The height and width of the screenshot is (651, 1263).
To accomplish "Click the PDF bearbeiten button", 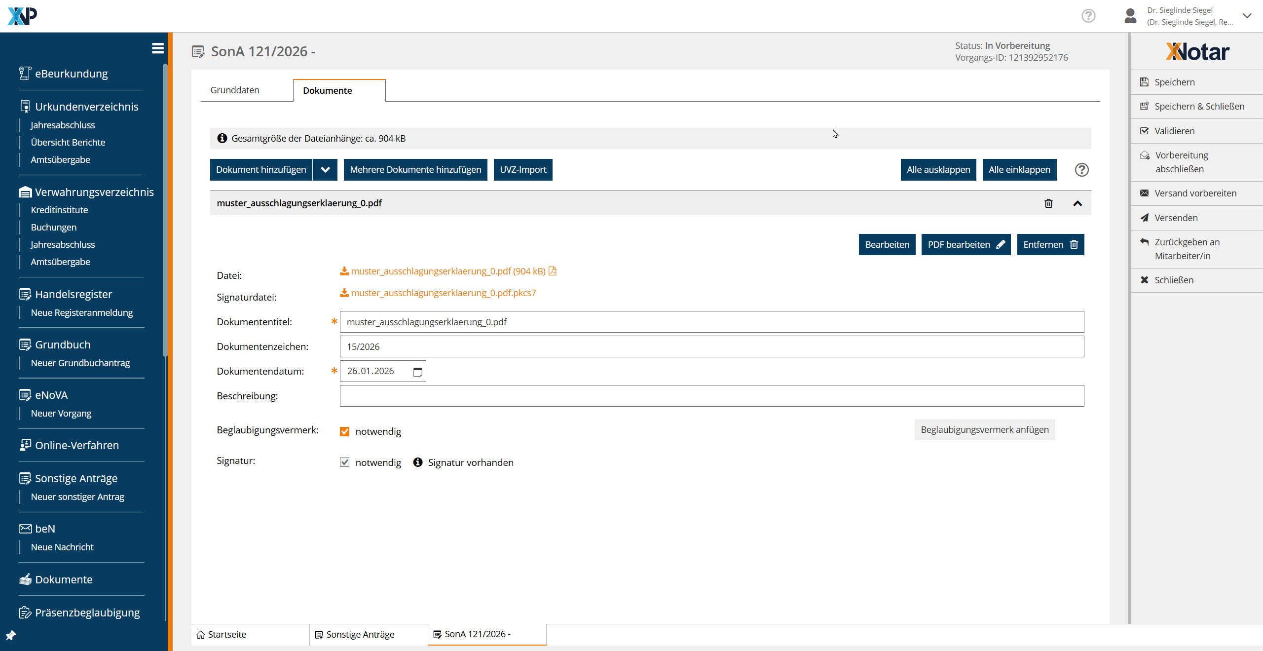I will pyautogui.click(x=966, y=245).
